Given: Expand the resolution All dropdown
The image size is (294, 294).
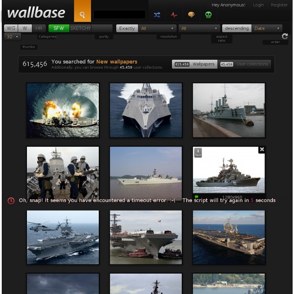Looking at the screenshot, I should (157, 28).
